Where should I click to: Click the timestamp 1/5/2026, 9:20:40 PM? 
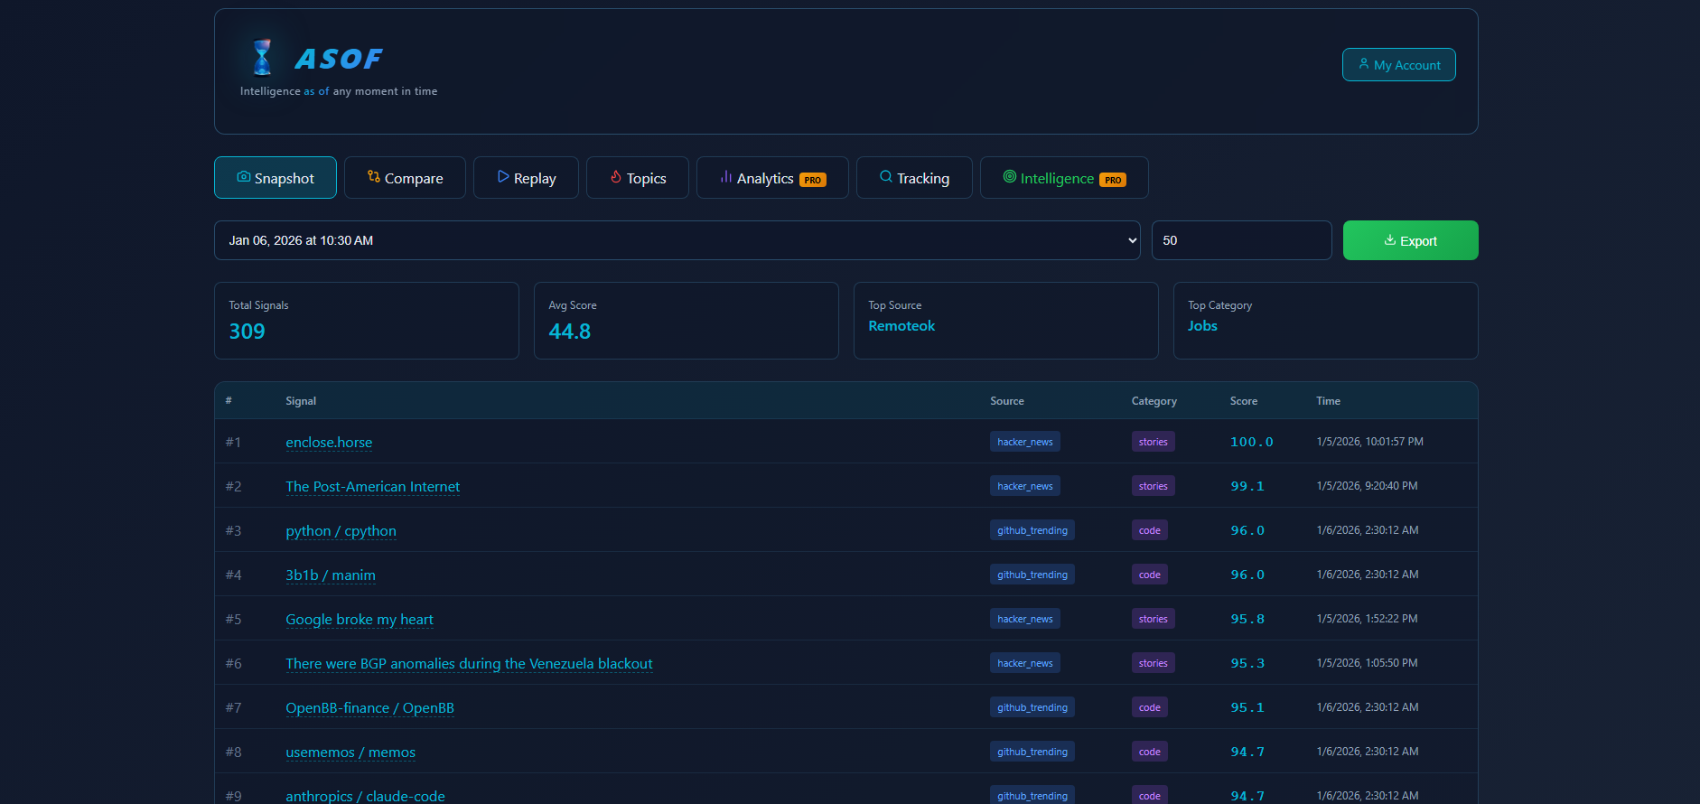click(x=1367, y=486)
